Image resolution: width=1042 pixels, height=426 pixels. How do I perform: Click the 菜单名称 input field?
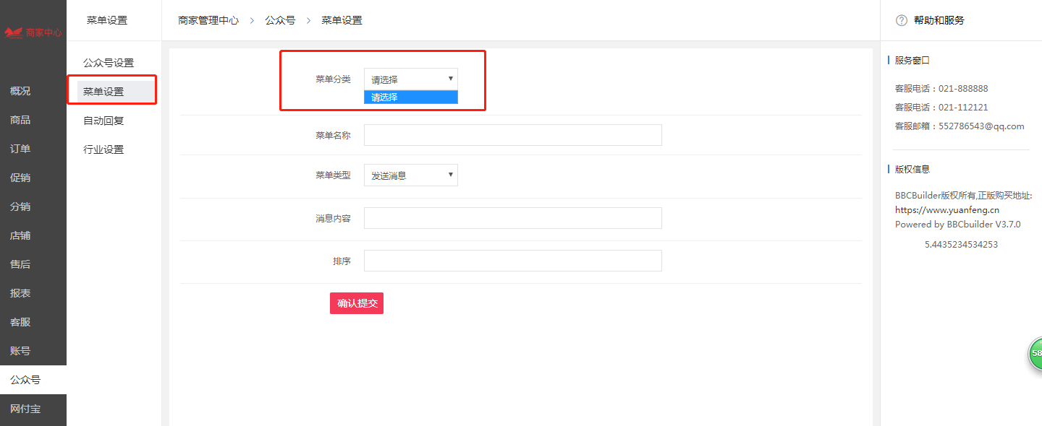click(513, 135)
